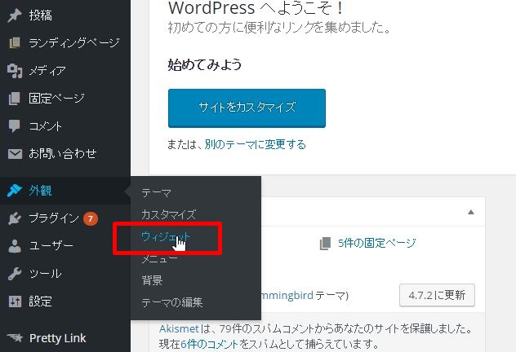Click the WordPress へようこそ！ title
Viewport: 516px width, 352px height.
point(256,8)
